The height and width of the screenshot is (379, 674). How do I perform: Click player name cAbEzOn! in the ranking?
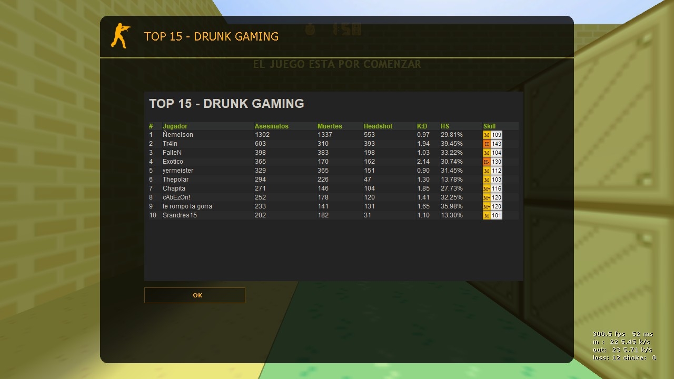click(x=176, y=197)
